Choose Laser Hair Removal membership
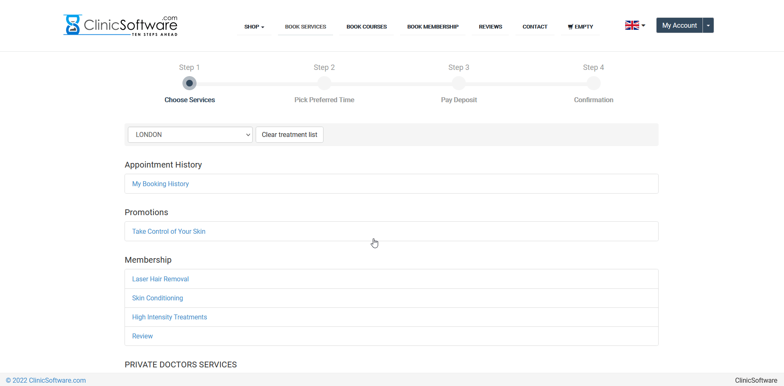Image resolution: width=784 pixels, height=386 pixels. [161, 279]
